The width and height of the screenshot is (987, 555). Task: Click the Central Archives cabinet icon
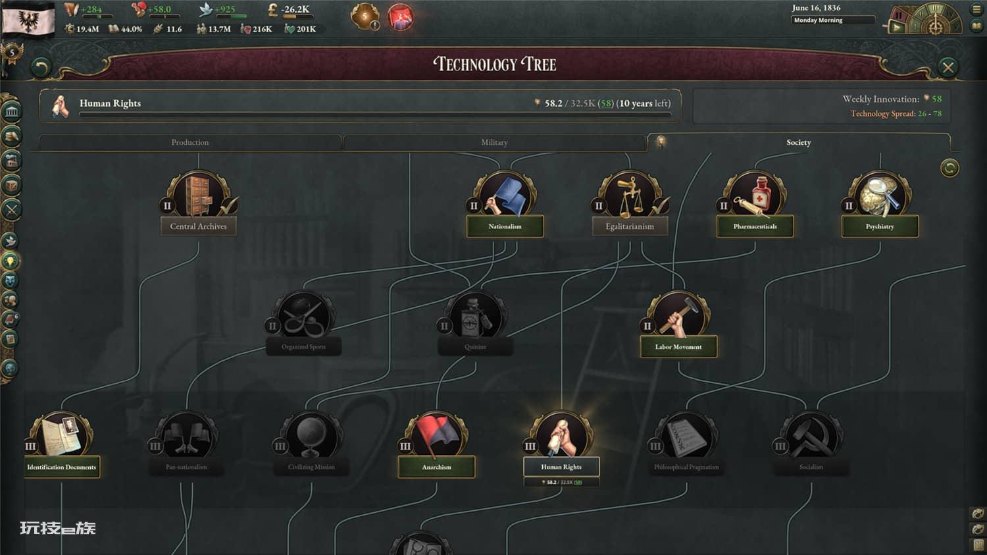click(198, 195)
